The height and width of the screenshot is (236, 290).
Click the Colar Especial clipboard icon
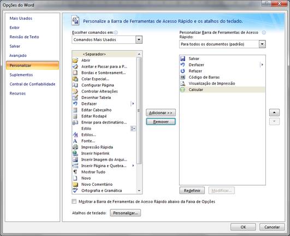75,79
